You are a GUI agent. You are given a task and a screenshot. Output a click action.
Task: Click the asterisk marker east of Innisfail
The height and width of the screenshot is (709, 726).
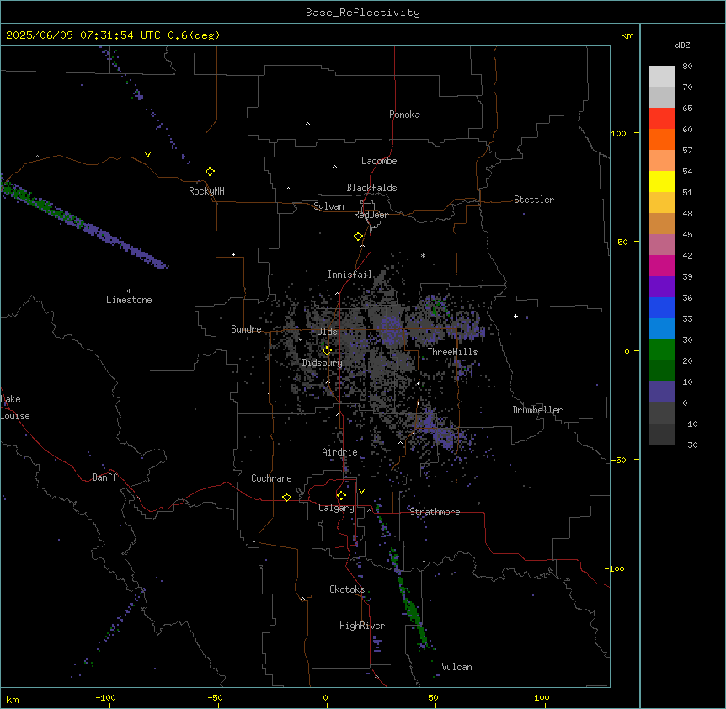click(423, 255)
